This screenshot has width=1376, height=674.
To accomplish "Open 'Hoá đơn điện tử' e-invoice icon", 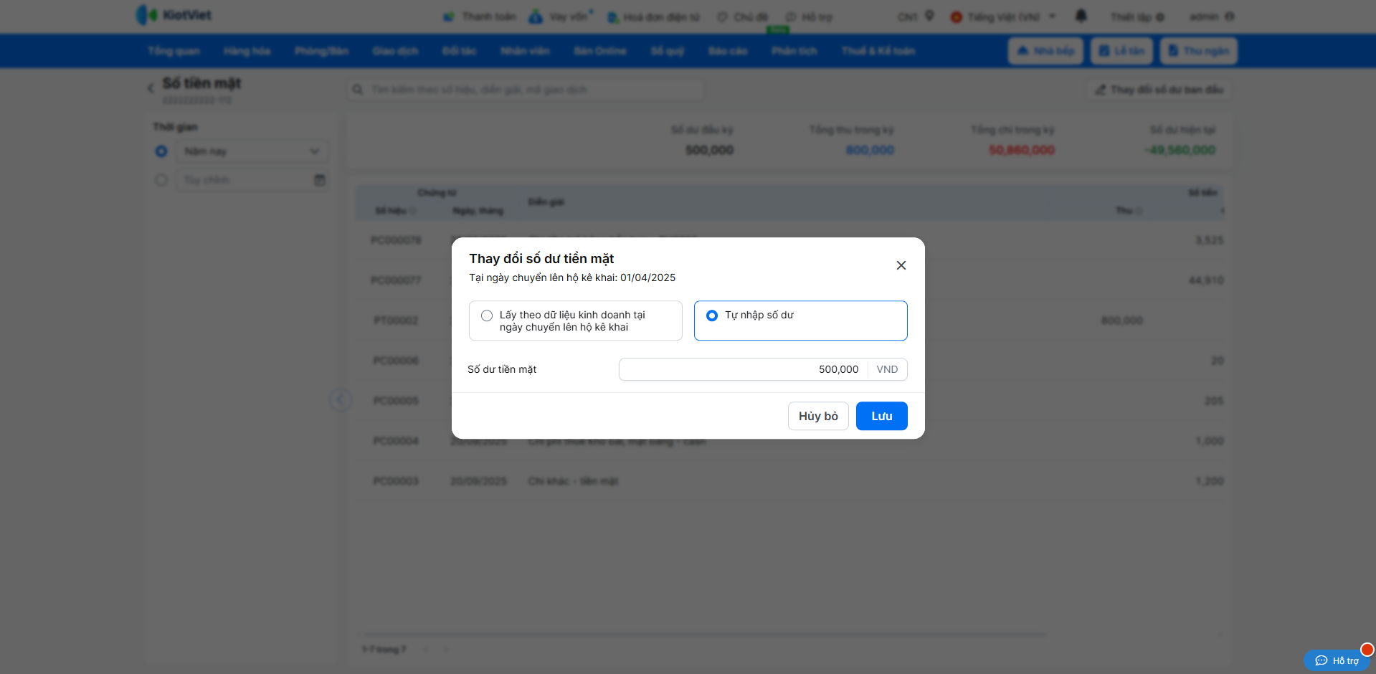I will (613, 17).
